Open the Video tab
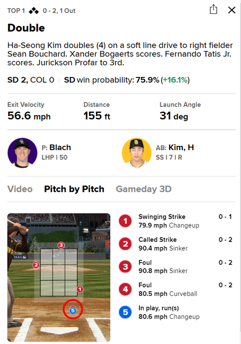Viewport: 241px width, 344px height. (20, 189)
